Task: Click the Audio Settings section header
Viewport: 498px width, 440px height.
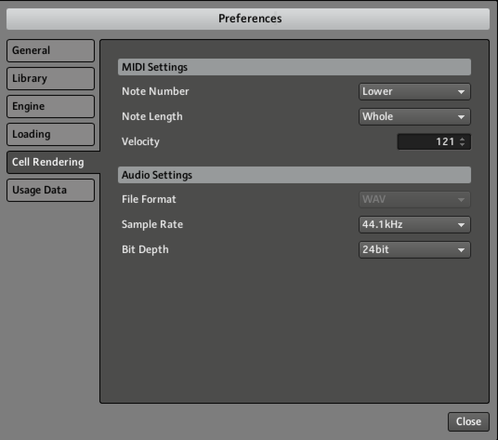Action: 294,175
